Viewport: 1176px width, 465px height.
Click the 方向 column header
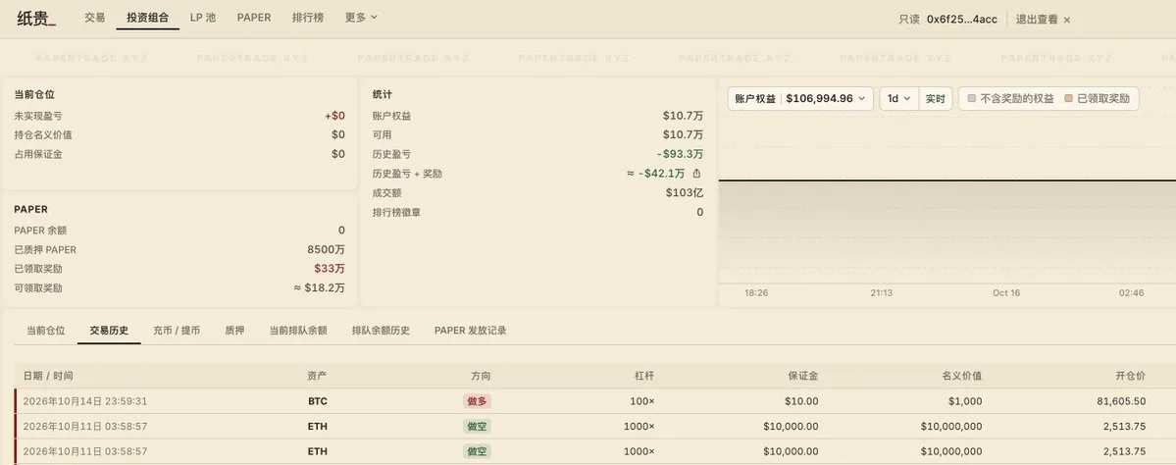click(481, 376)
